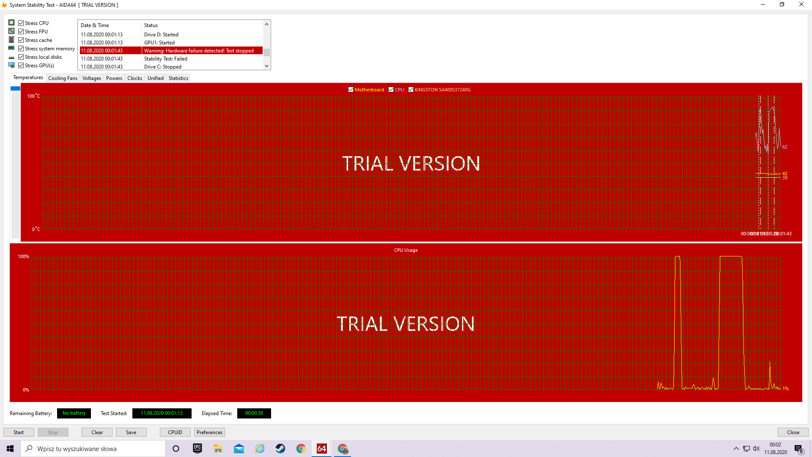Select the GPU1: Started log row
Screen dimensions: 812x457
(171, 43)
